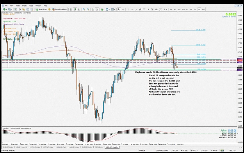This screenshot has width=244, height=153.
Task: Open the Navigator folder icon
Action: (x=24, y=9)
